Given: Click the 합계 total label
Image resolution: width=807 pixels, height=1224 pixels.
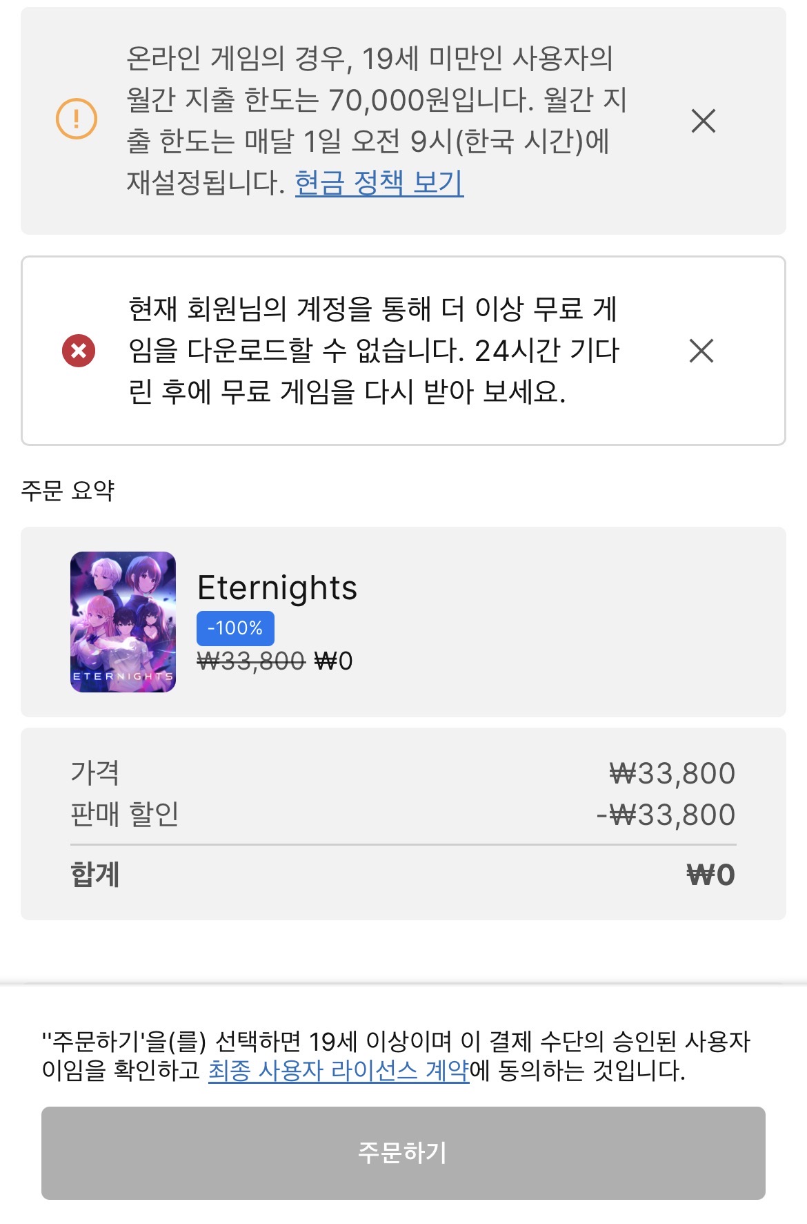Looking at the screenshot, I should 95,874.
